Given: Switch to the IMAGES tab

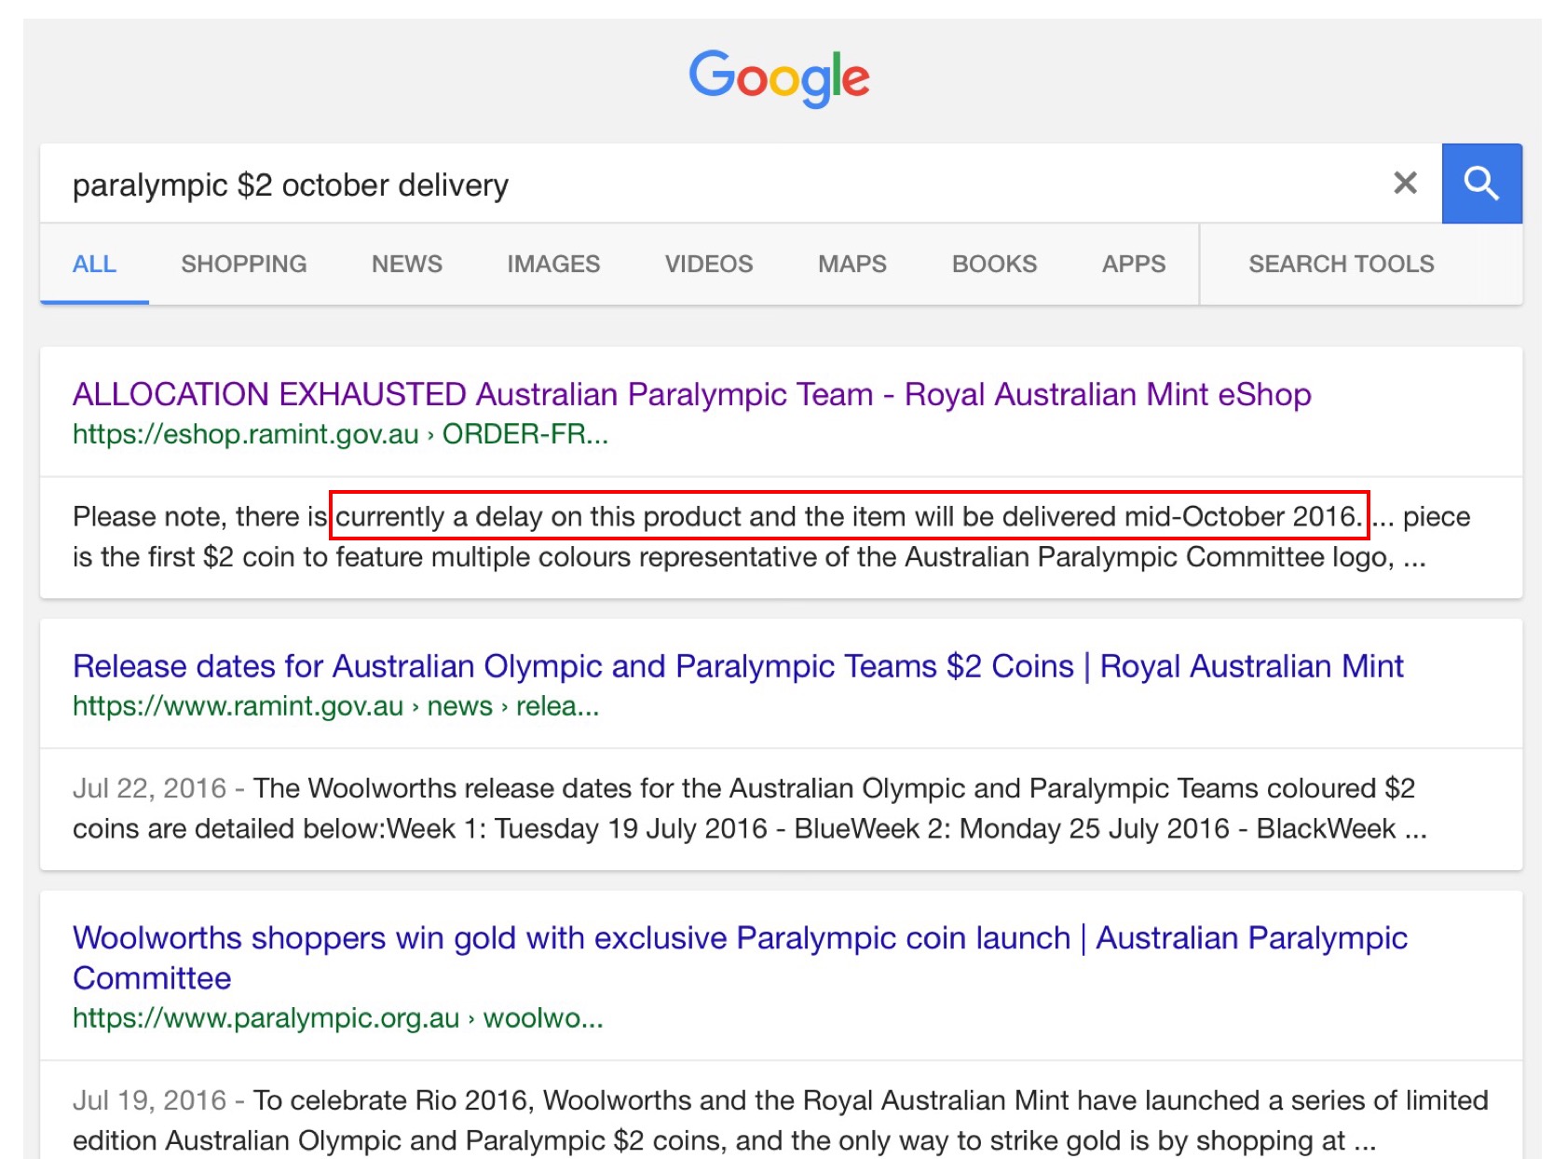Looking at the screenshot, I should click(x=553, y=265).
